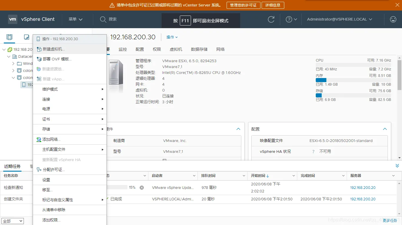The width and height of the screenshot is (402, 225).
Task: Open the 服务器 column filter dropdown
Action: pyautogui.click(x=394, y=176)
